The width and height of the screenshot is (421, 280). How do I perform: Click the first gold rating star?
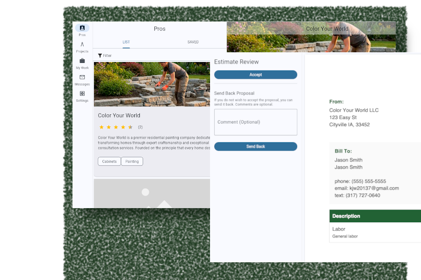(x=102, y=126)
